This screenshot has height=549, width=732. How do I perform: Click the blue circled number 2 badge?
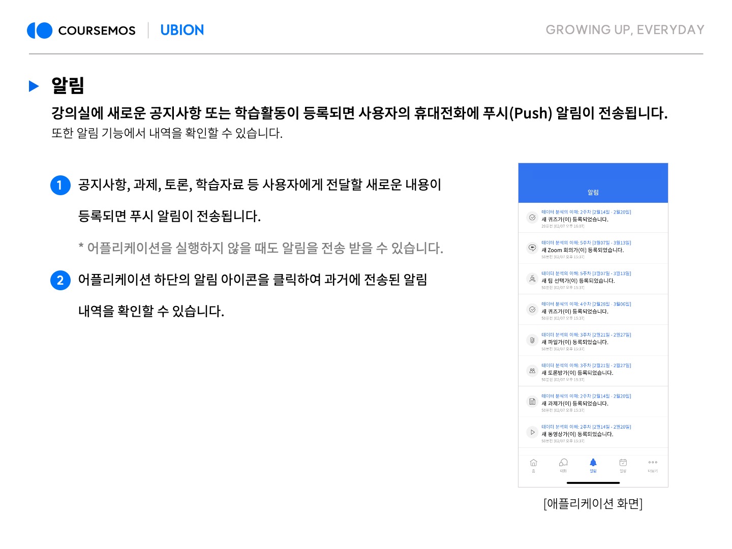coord(60,280)
